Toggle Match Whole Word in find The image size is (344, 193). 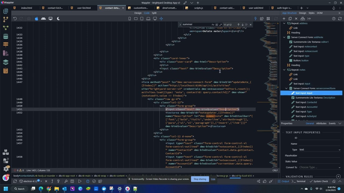tap(217, 25)
